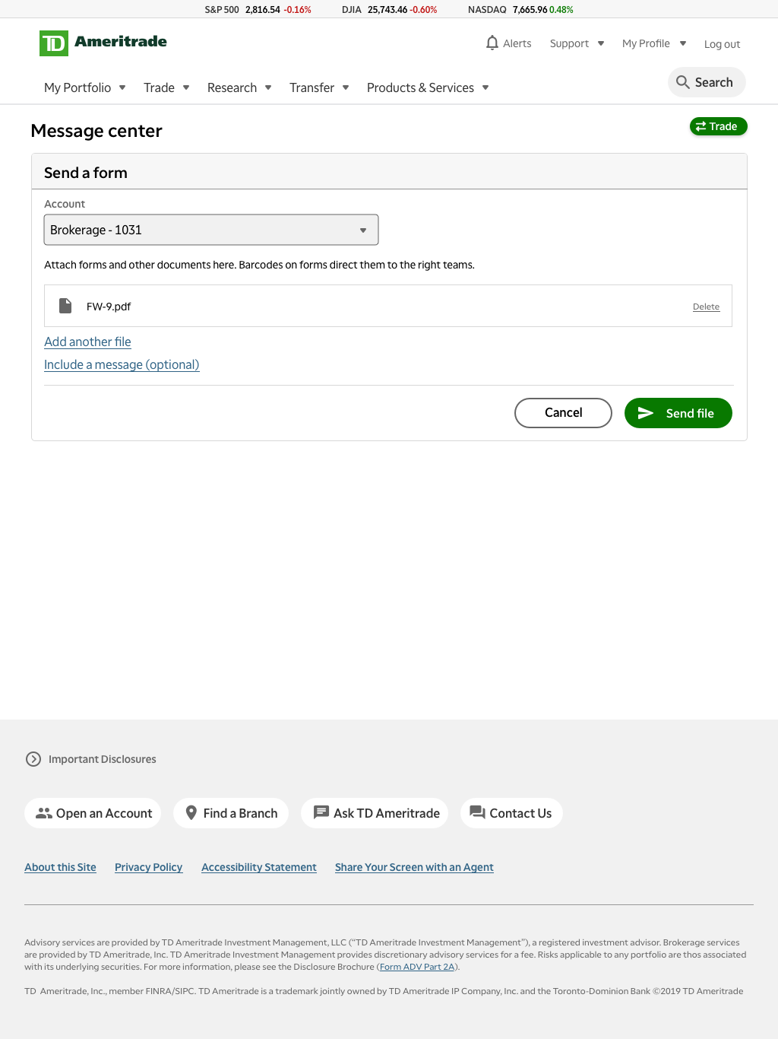
Task: Click the Open an Account people icon
Action: click(x=44, y=813)
